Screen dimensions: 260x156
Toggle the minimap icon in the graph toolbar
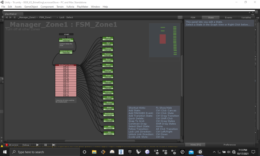point(180,18)
